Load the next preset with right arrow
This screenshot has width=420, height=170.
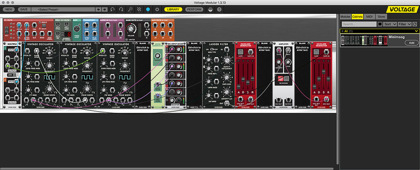(104, 9)
